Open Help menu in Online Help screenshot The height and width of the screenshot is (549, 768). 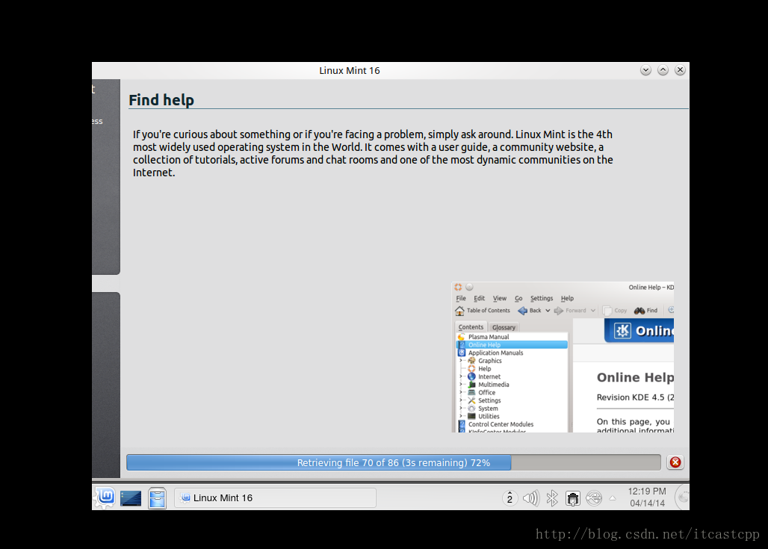click(x=567, y=298)
